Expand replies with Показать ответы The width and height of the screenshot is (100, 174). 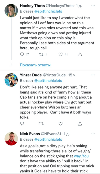point(35,65)
